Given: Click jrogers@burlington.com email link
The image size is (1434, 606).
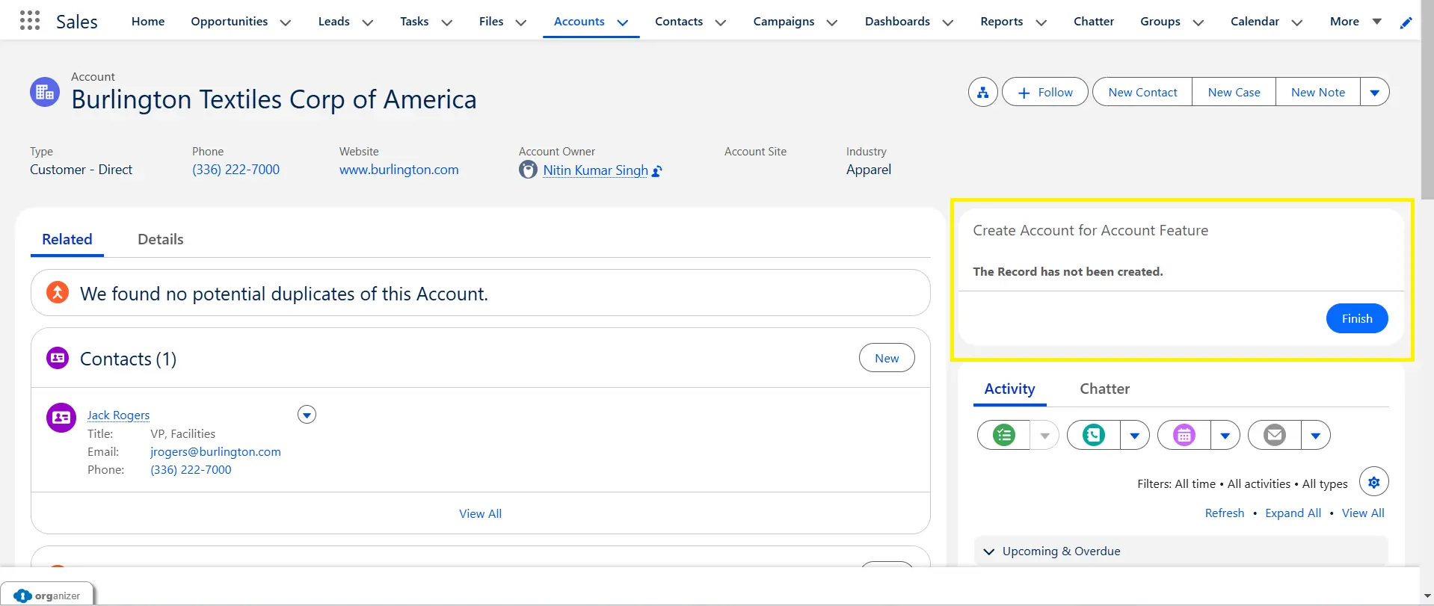Looking at the screenshot, I should tap(215, 452).
